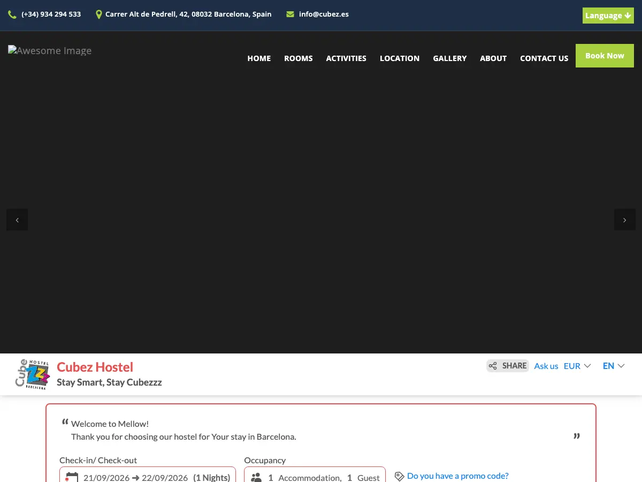Click the SHARE button
The width and height of the screenshot is (642, 482).
508,366
